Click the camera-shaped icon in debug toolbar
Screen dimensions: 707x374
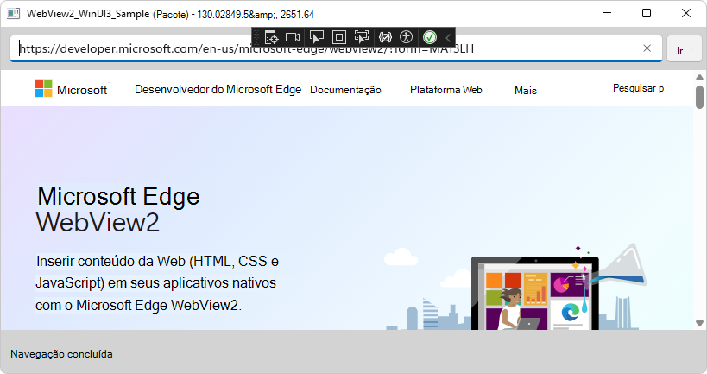click(293, 37)
